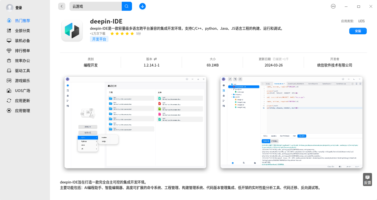
Task: Click the deepin-IDE title text
Action: point(106,21)
